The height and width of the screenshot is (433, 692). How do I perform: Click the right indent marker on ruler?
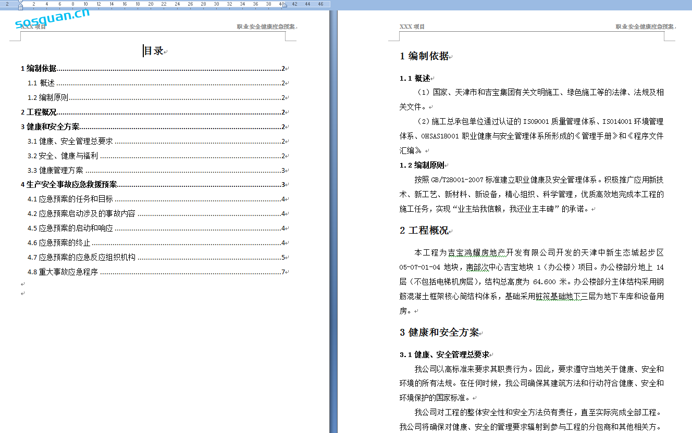(x=285, y=6)
